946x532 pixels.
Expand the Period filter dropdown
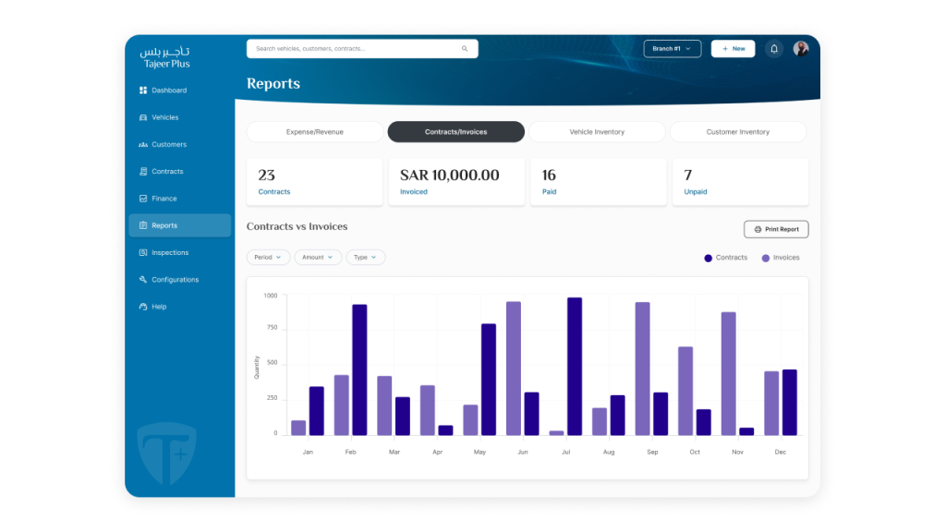pyautogui.click(x=268, y=258)
